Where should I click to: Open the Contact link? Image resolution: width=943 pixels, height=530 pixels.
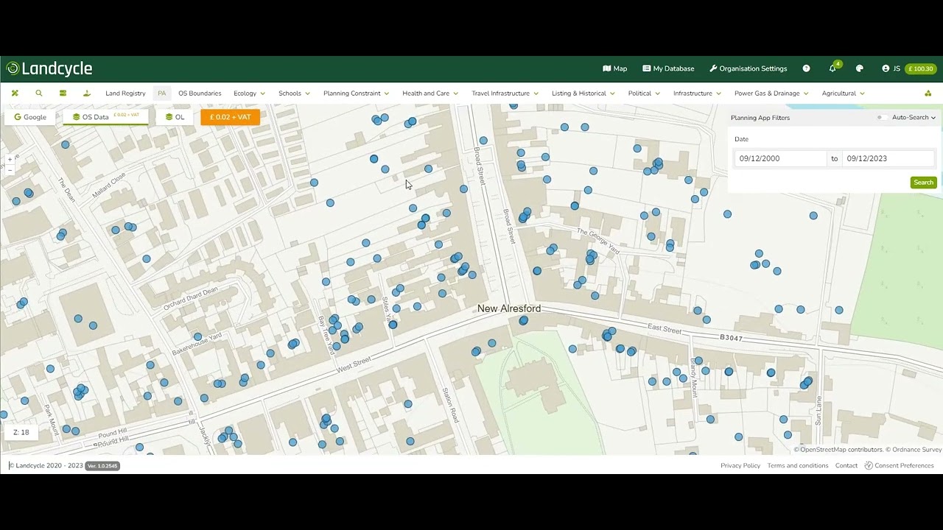(846, 465)
